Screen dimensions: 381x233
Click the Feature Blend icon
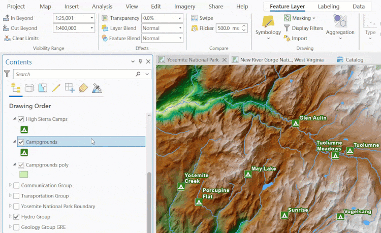coord(105,38)
